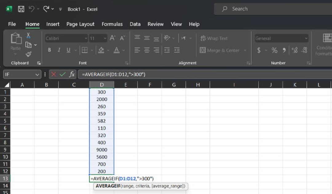The image size is (332, 194).
Task: Click the Percent Style icon
Action: (x=275, y=50)
